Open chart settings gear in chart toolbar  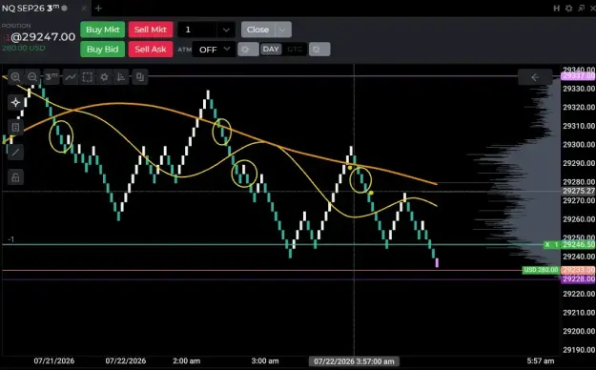click(x=104, y=77)
